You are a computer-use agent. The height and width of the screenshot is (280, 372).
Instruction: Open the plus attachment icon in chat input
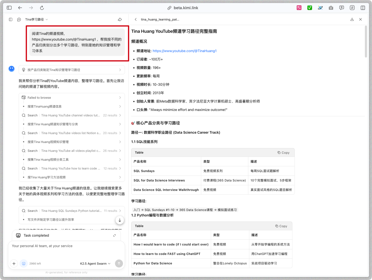tap(14, 263)
